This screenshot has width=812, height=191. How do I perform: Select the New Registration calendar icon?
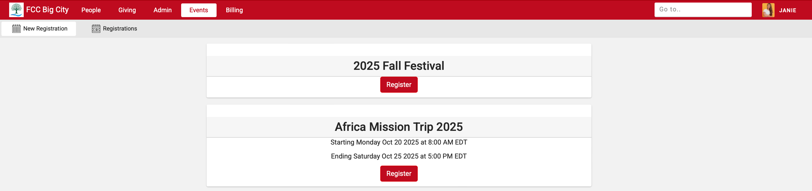pyautogui.click(x=16, y=28)
